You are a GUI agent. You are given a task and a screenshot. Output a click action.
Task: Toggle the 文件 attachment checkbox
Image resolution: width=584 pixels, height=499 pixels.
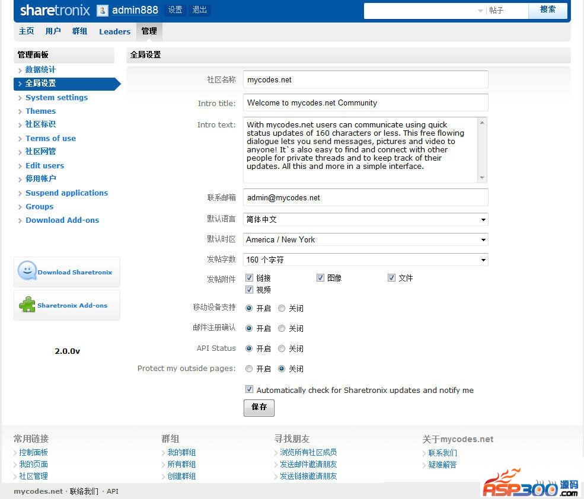coord(391,278)
